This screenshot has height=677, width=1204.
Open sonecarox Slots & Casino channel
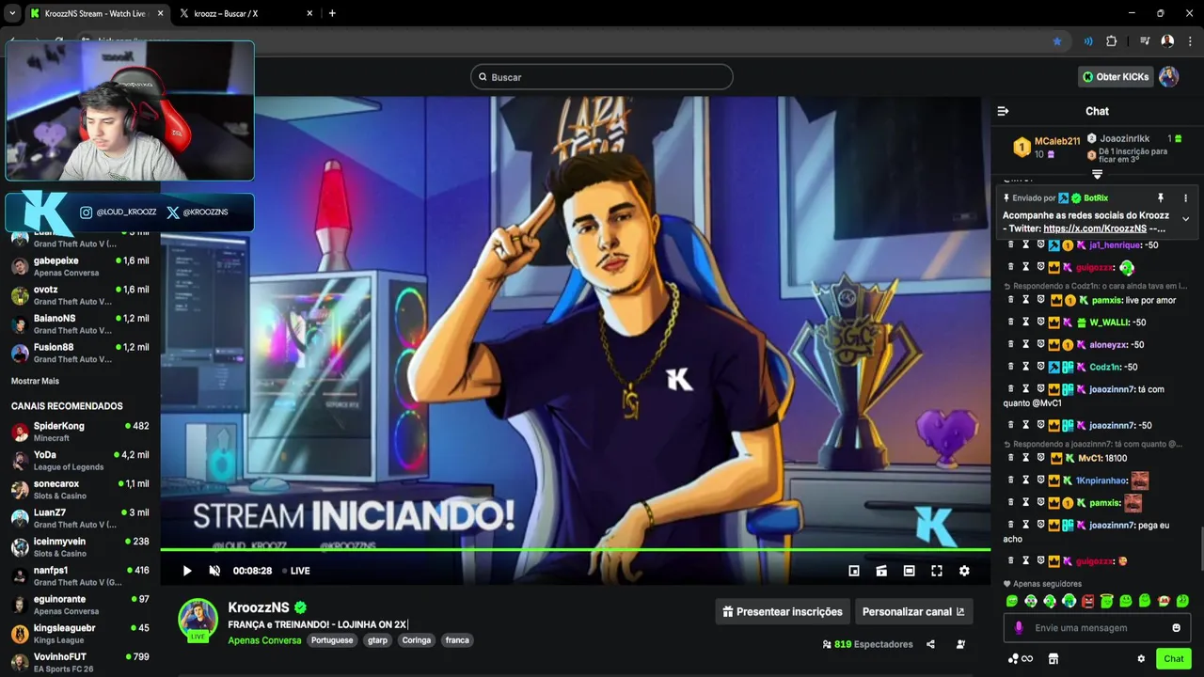[80, 490]
